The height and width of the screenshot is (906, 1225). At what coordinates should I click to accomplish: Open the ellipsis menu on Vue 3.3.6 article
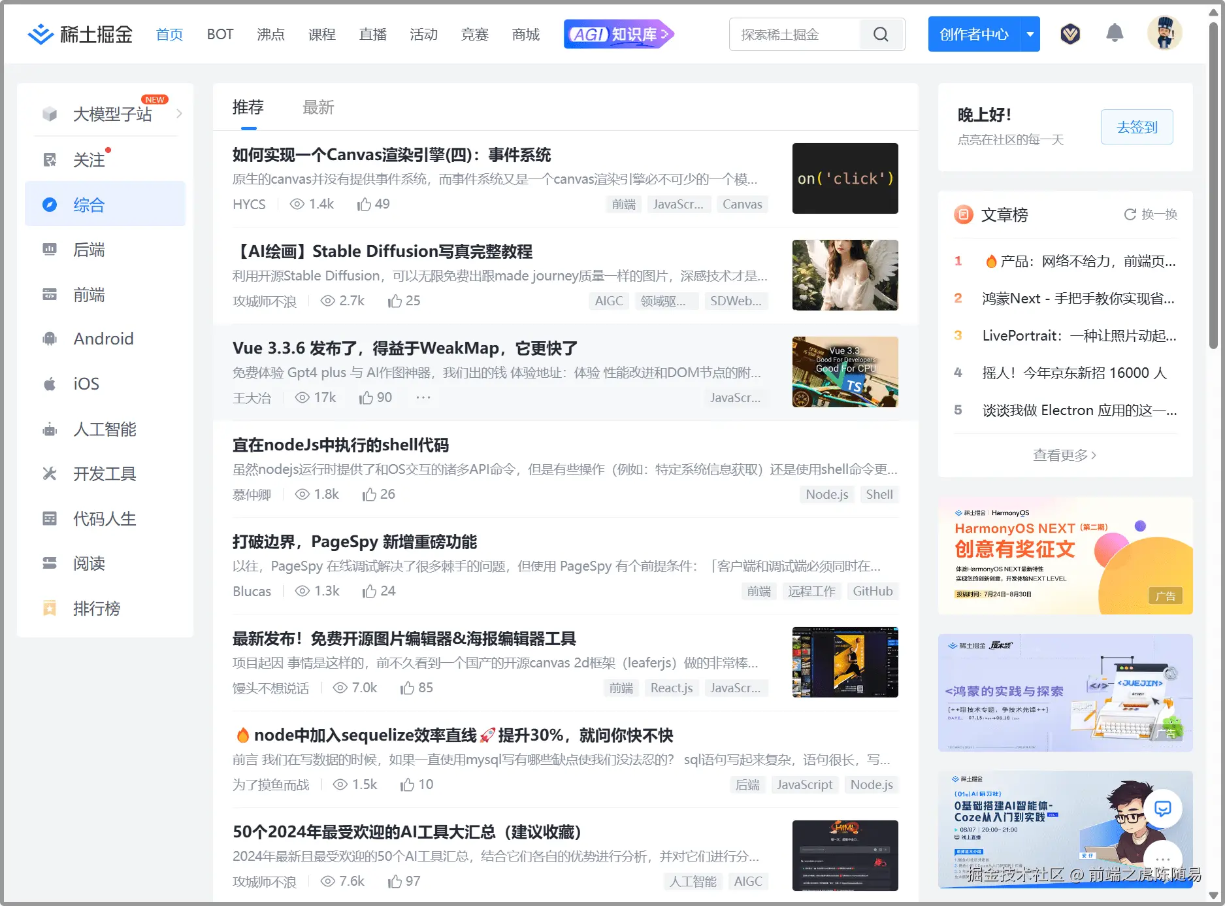[423, 397]
